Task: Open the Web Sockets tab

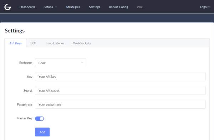Action: [82, 43]
